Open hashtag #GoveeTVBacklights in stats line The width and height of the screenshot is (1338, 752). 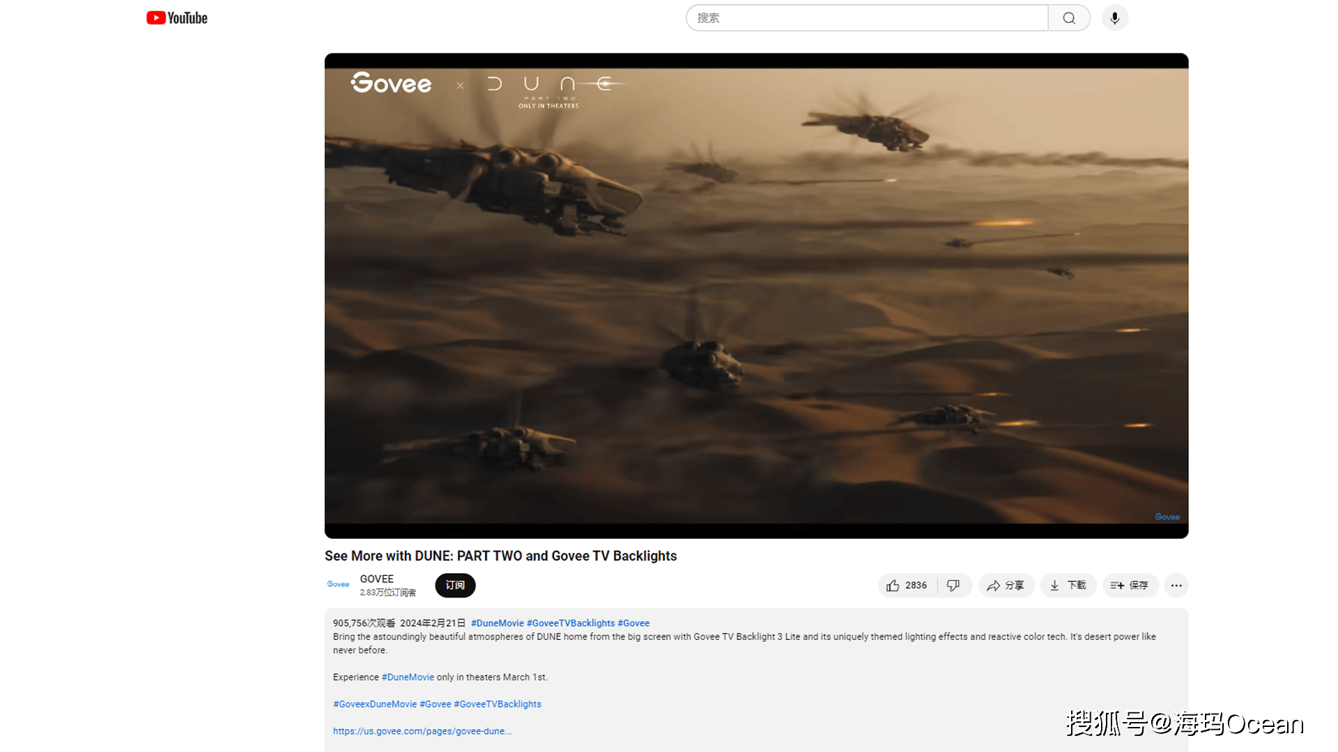[571, 623]
